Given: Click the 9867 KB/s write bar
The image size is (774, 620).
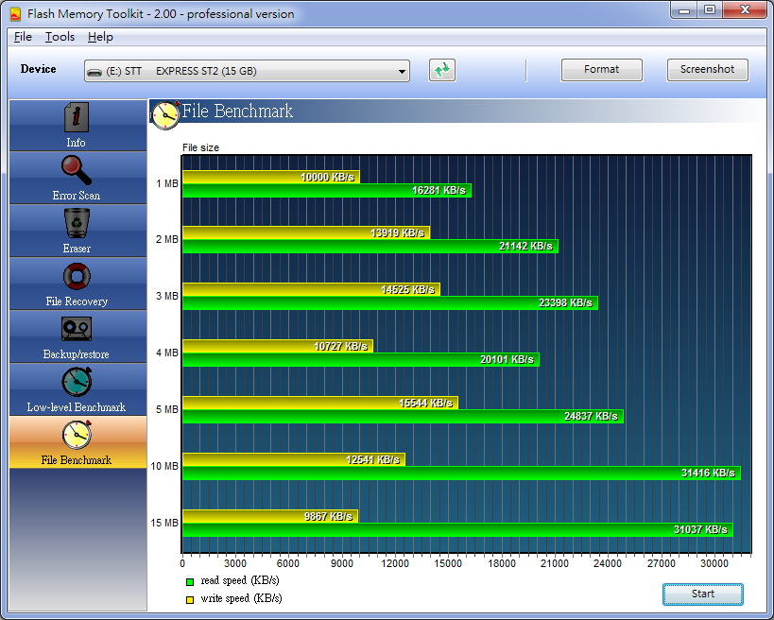Looking at the screenshot, I should [270, 516].
